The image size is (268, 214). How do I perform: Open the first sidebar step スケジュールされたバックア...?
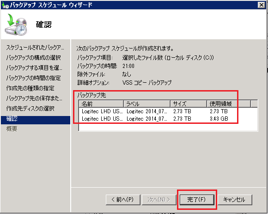pyautogui.click(x=35, y=48)
